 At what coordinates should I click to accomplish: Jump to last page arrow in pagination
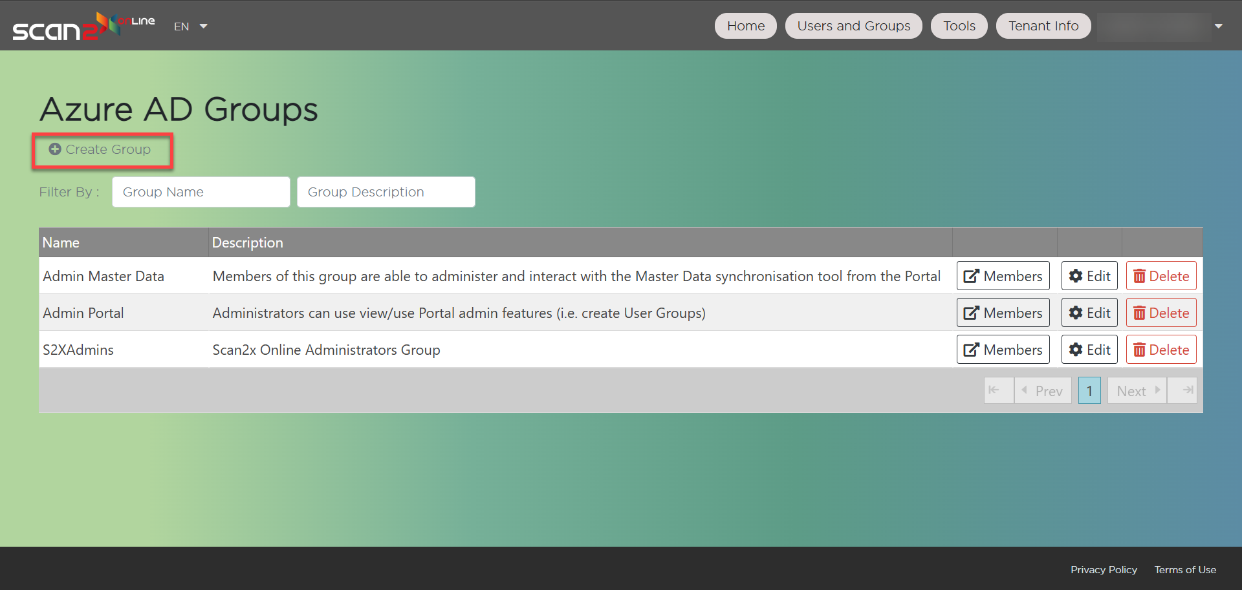pyautogui.click(x=1187, y=390)
